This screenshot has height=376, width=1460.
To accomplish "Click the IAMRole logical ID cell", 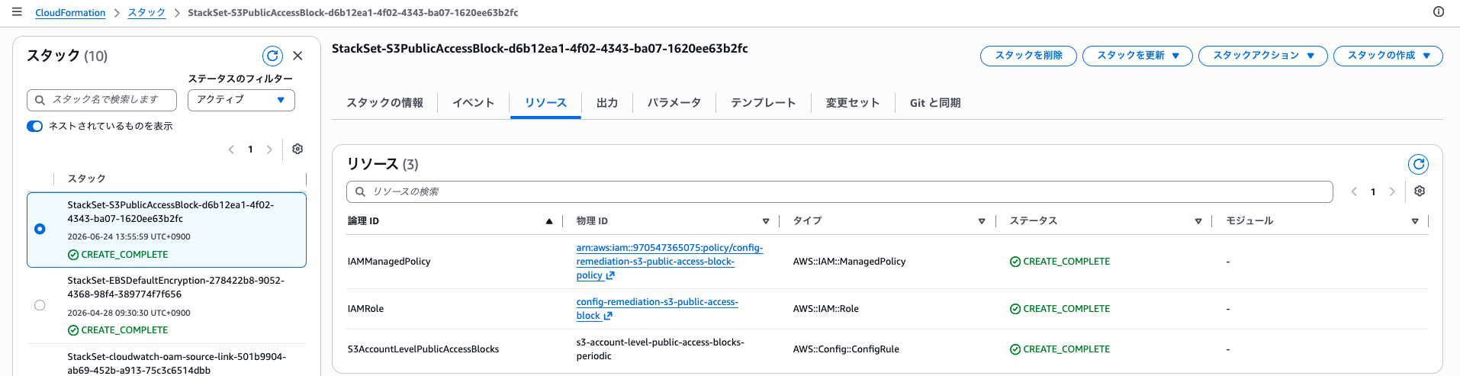I will click(365, 309).
